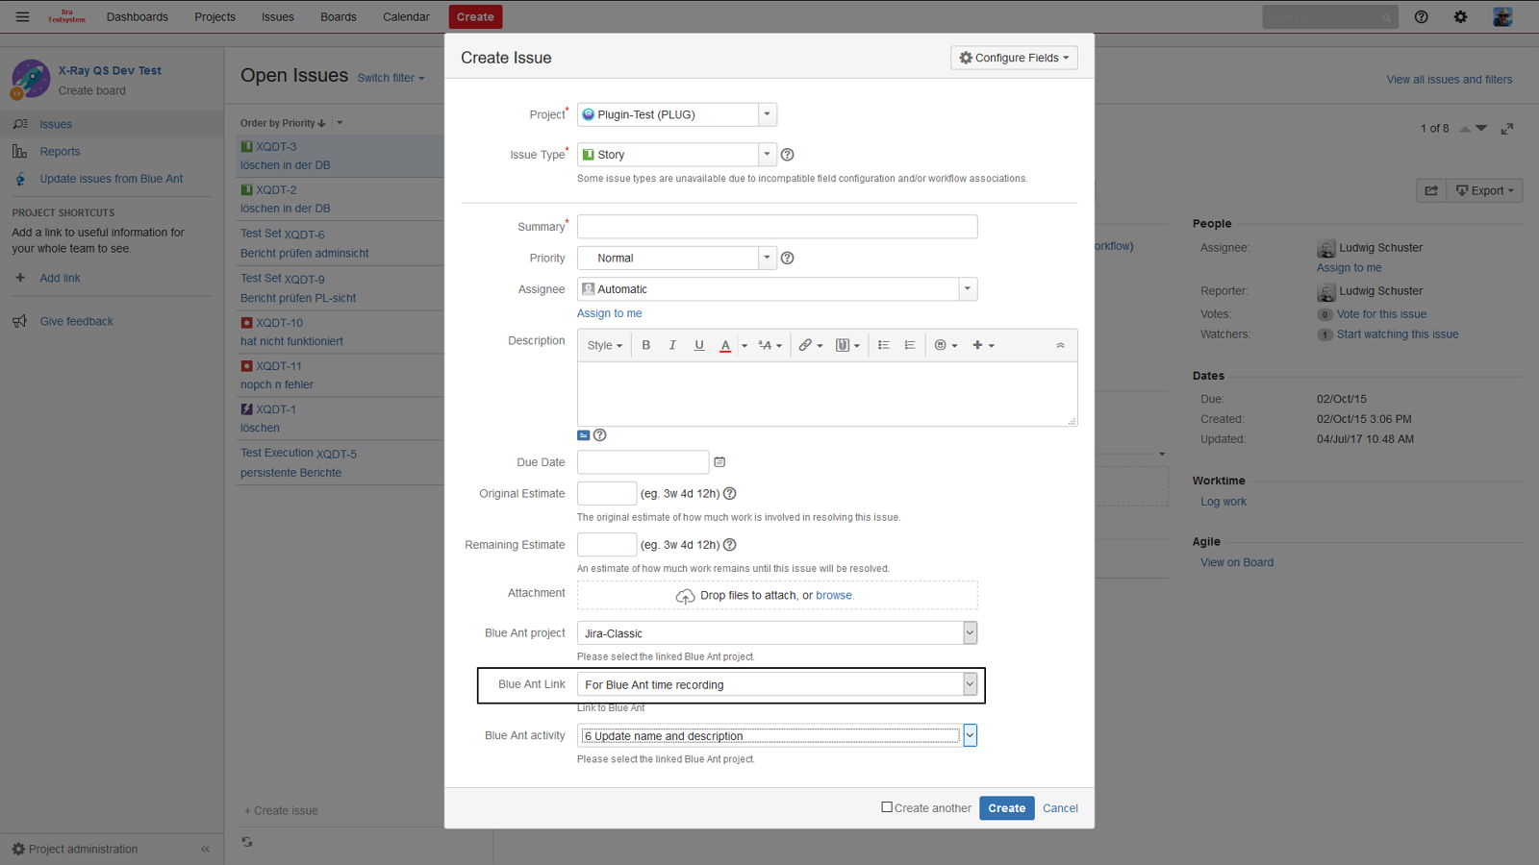Open the Blue Ant Link dropdown
Viewport: 1539px width, 865px height.
pos(777,684)
